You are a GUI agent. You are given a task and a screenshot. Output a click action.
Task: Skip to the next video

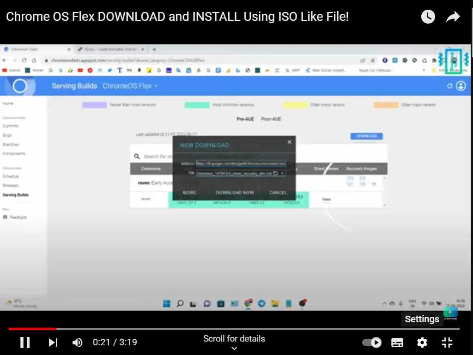[53, 343]
